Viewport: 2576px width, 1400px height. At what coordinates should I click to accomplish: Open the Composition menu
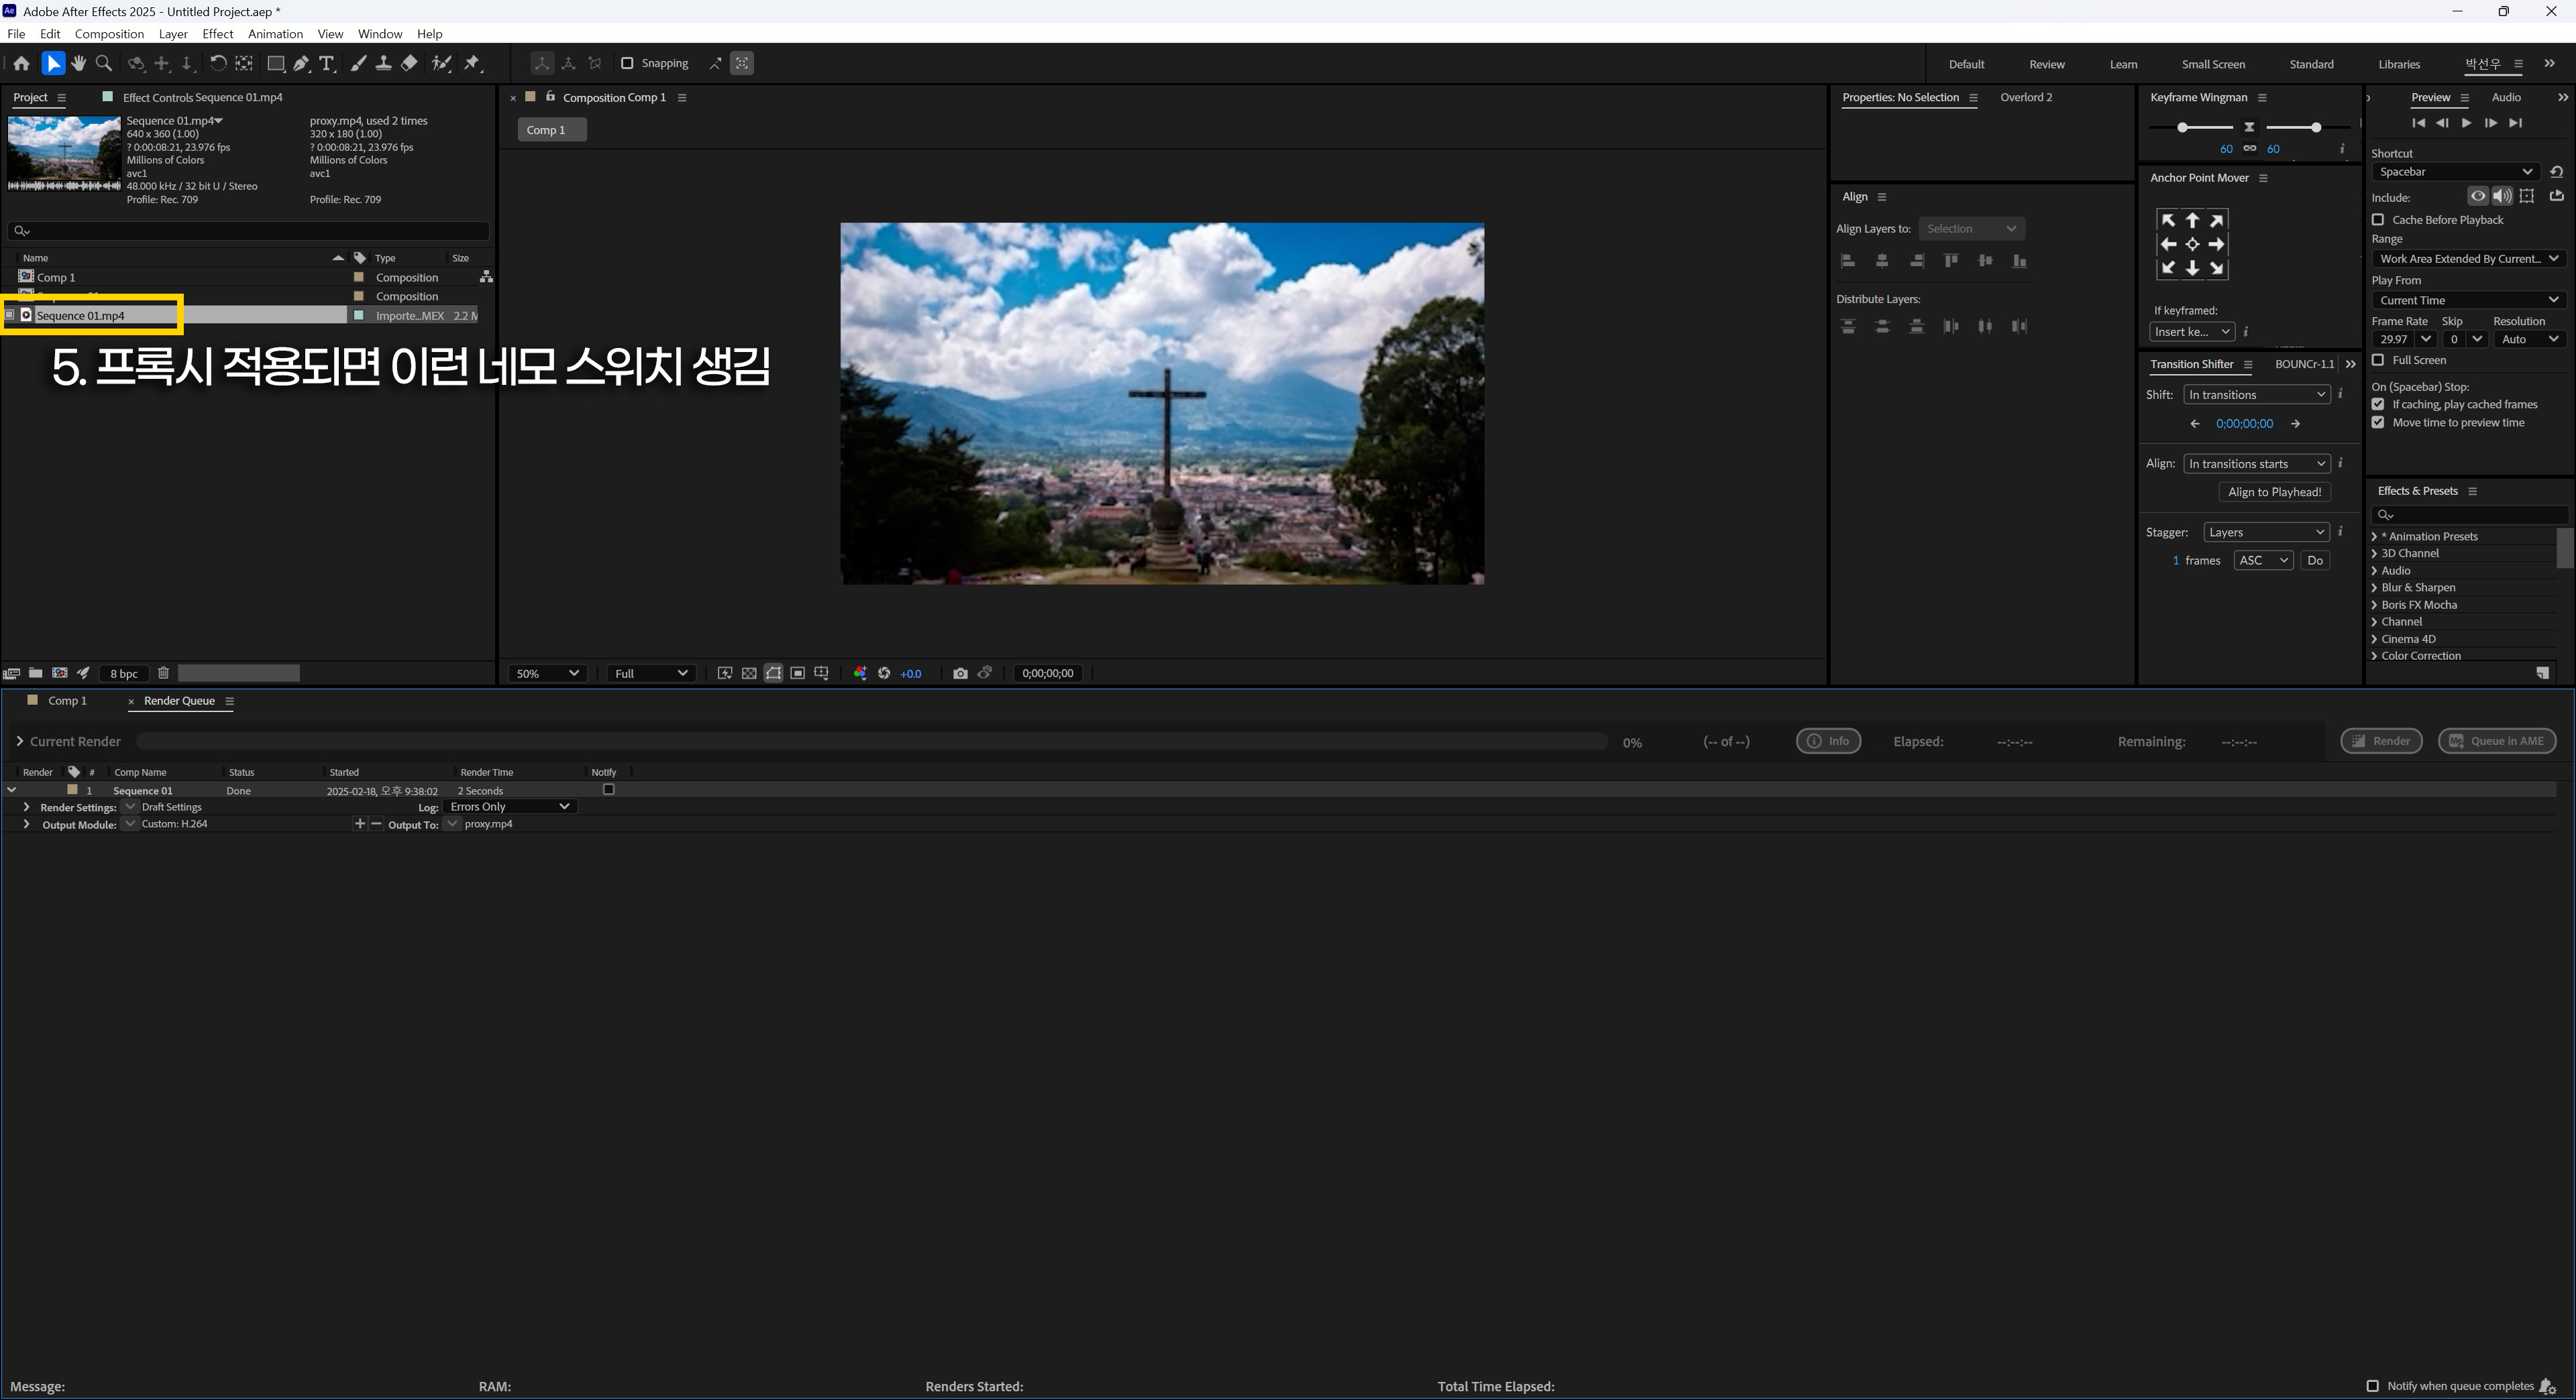coord(109,34)
